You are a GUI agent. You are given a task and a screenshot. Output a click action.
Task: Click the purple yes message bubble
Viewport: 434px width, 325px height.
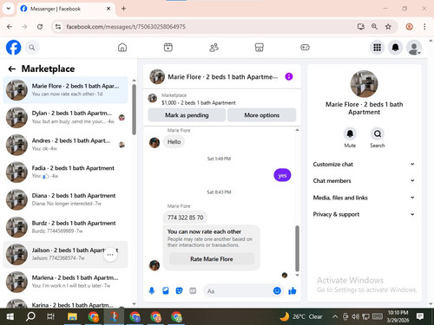pos(282,175)
